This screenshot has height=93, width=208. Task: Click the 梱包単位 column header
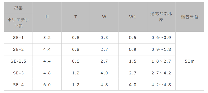point(190,17)
